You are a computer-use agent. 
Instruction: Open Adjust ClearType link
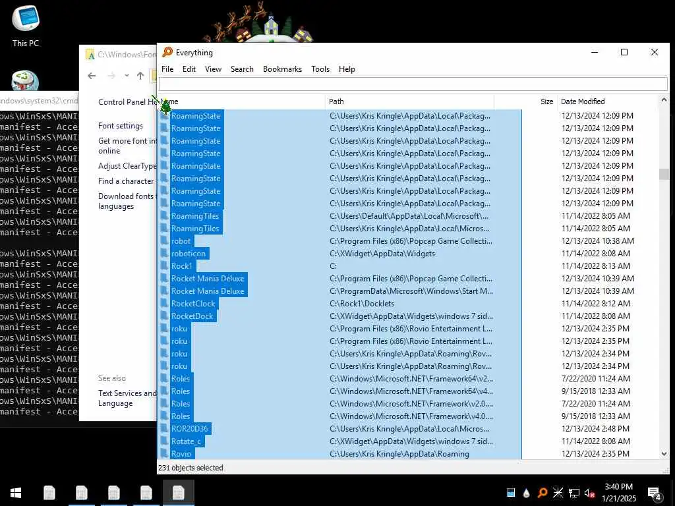point(127,165)
